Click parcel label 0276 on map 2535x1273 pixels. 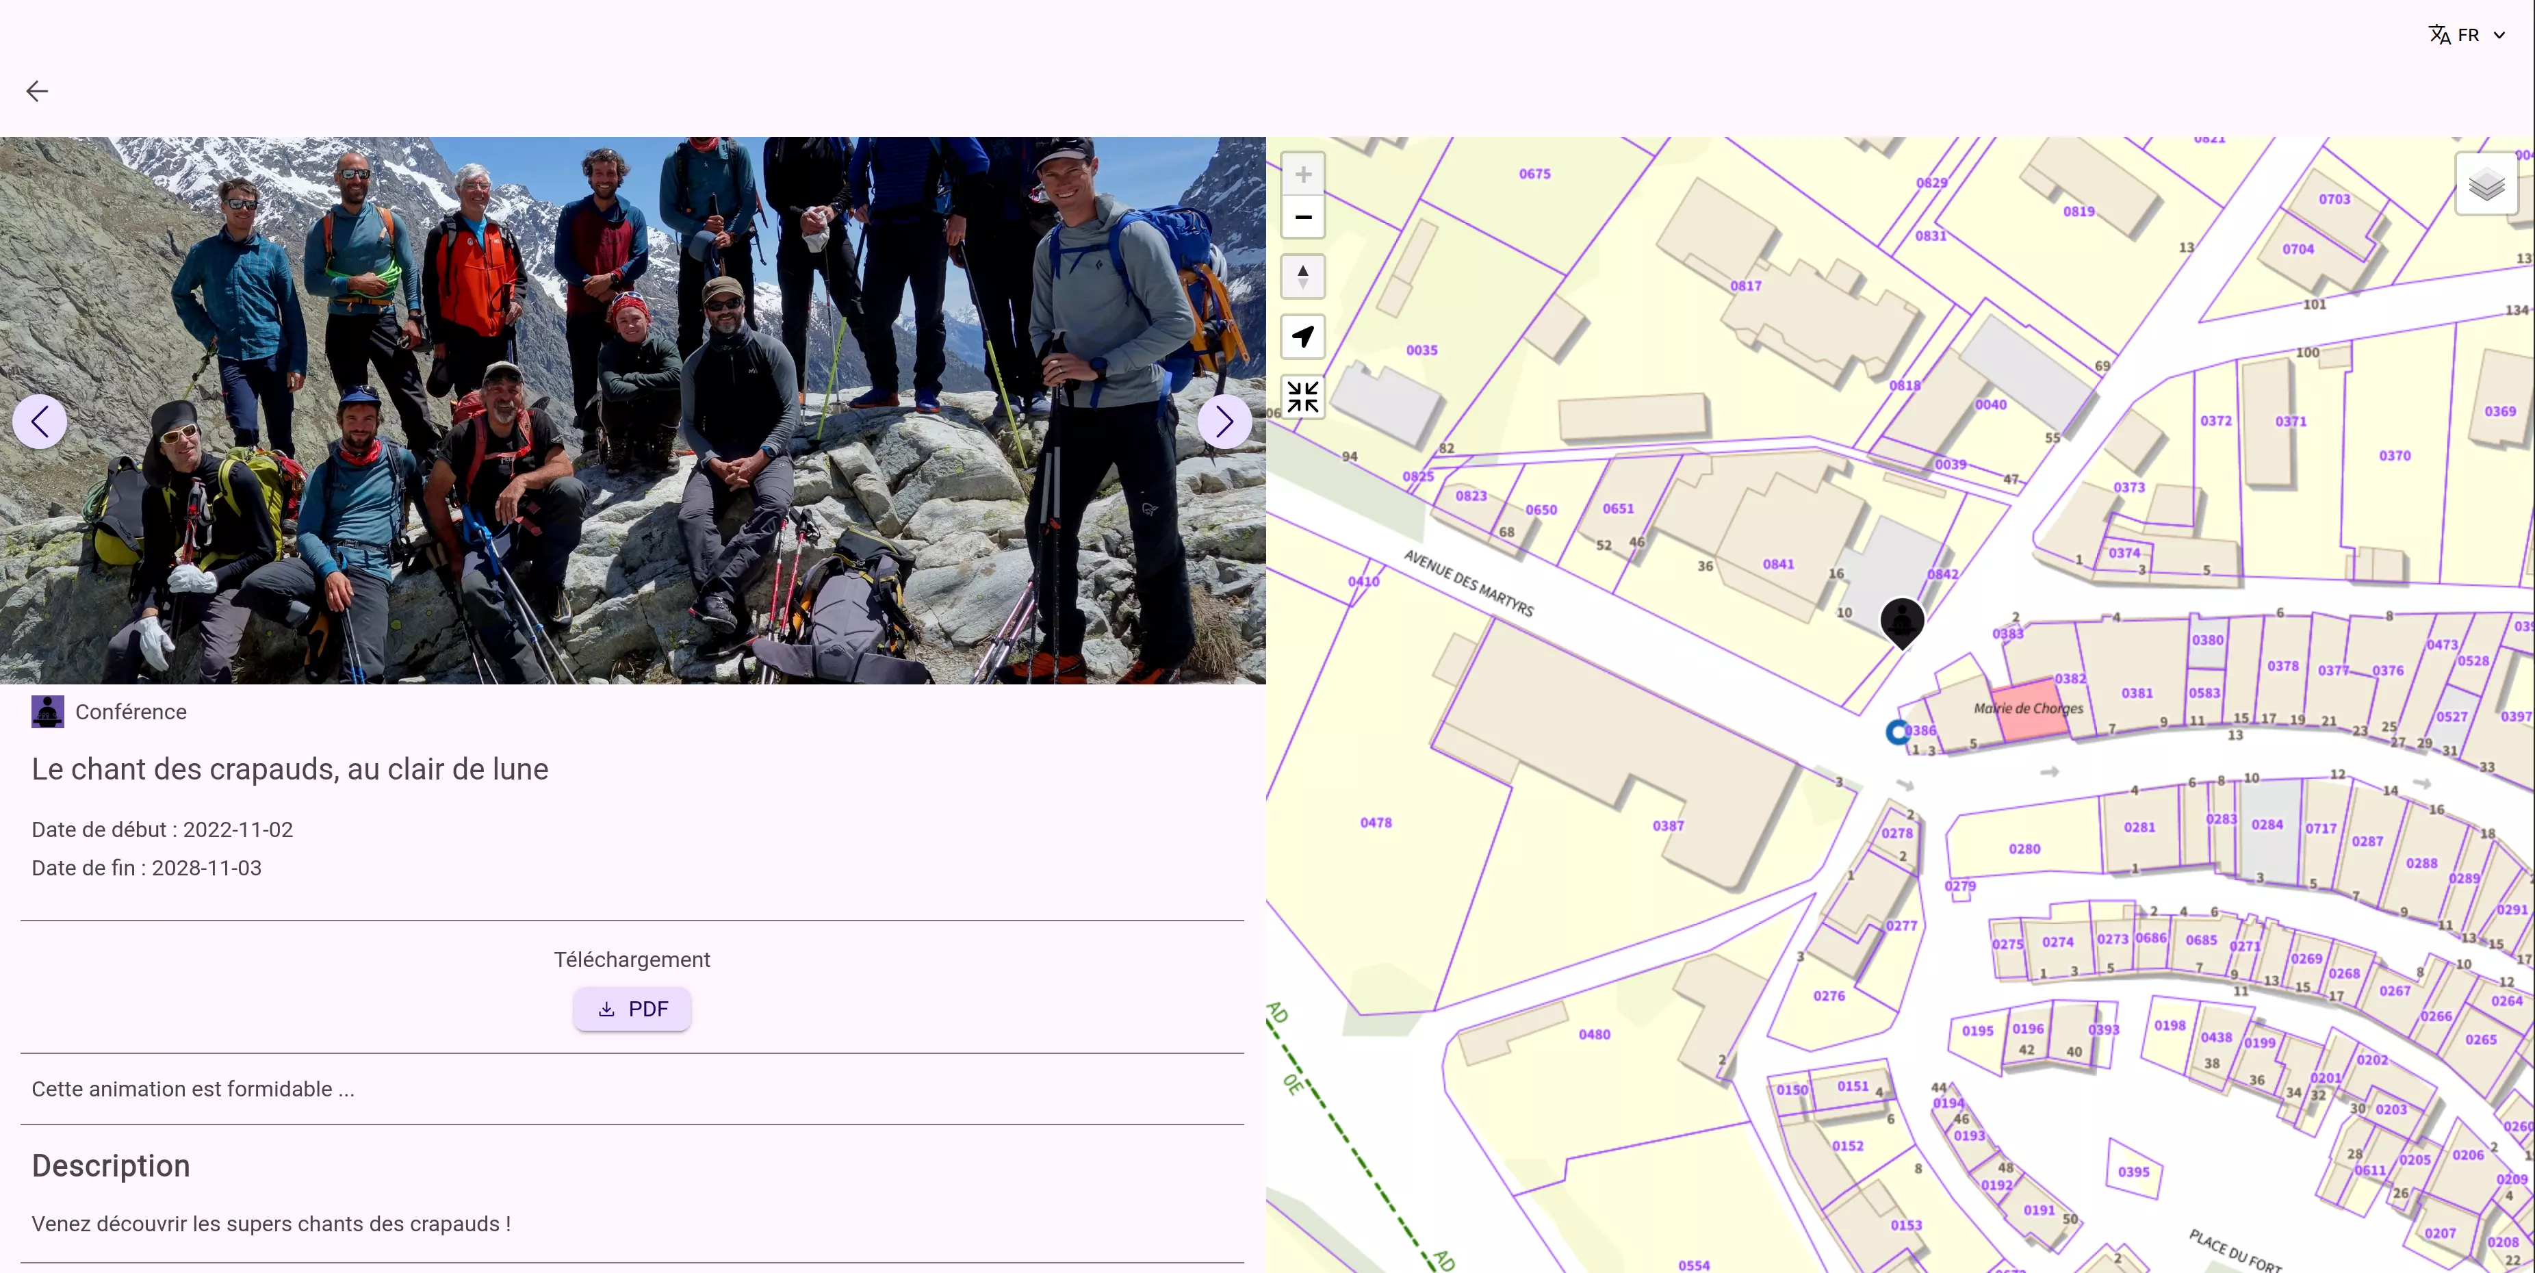click(x=1829, y=996)
